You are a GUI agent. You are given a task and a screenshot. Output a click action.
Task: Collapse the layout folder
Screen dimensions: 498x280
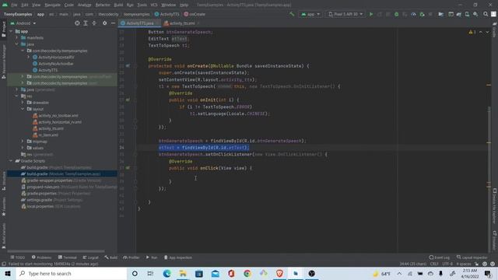click(23, 109)
